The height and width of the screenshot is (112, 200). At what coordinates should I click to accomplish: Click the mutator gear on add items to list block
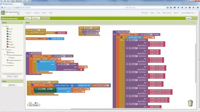[38, 62]
